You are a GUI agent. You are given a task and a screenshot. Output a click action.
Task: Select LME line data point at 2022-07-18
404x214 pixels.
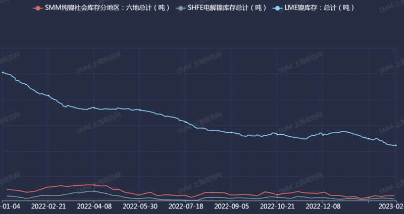tap(185, 122)
